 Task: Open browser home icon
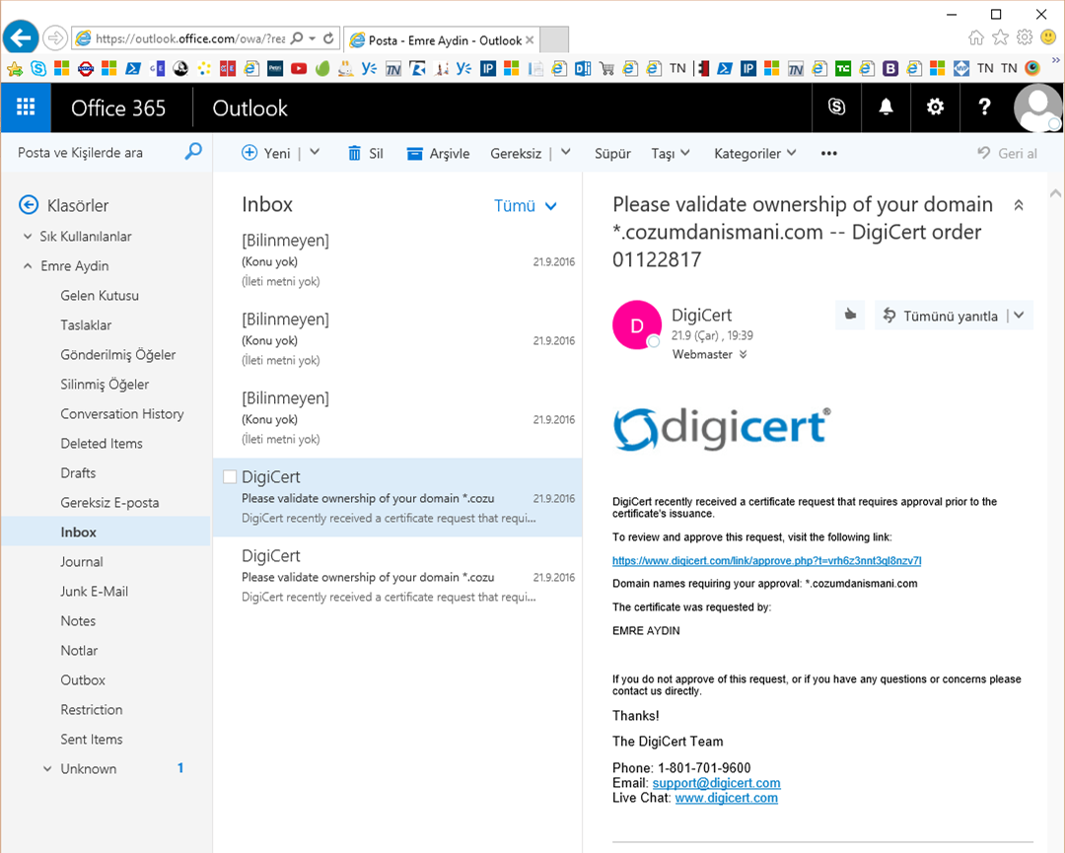pyautogui.click(x=976, y=37)
